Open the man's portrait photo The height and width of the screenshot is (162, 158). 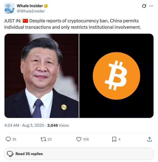(x=41, y=76)
